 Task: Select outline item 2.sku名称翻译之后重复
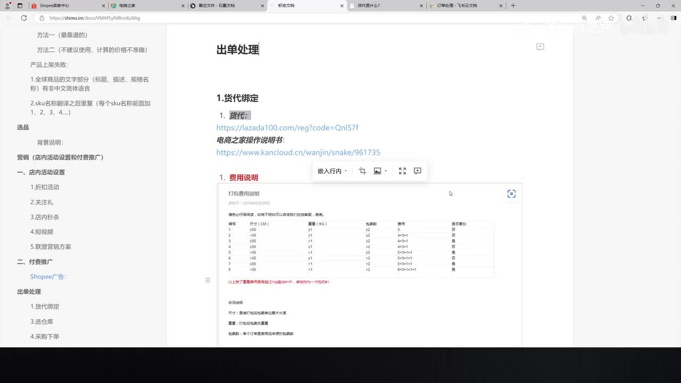click(x=90, y=108)
